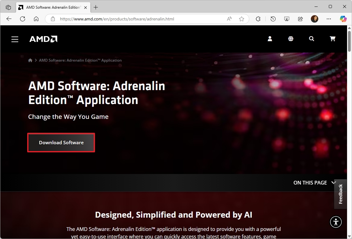Add this page to favorites
The height and width of the screenshot is (239, 352).
[242, 19]
